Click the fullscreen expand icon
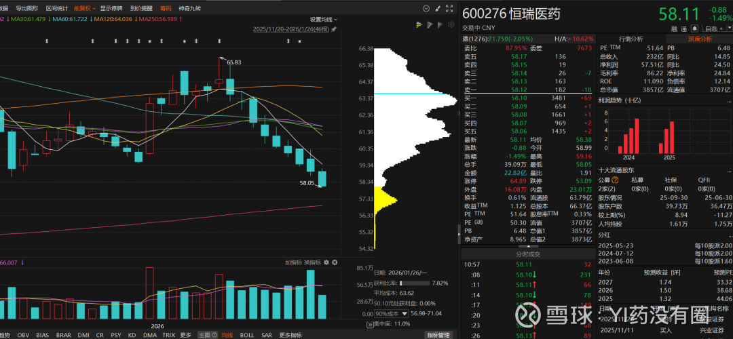Image resolution: width=733 pixels, height=339 pixels. [x=449, y=8]
